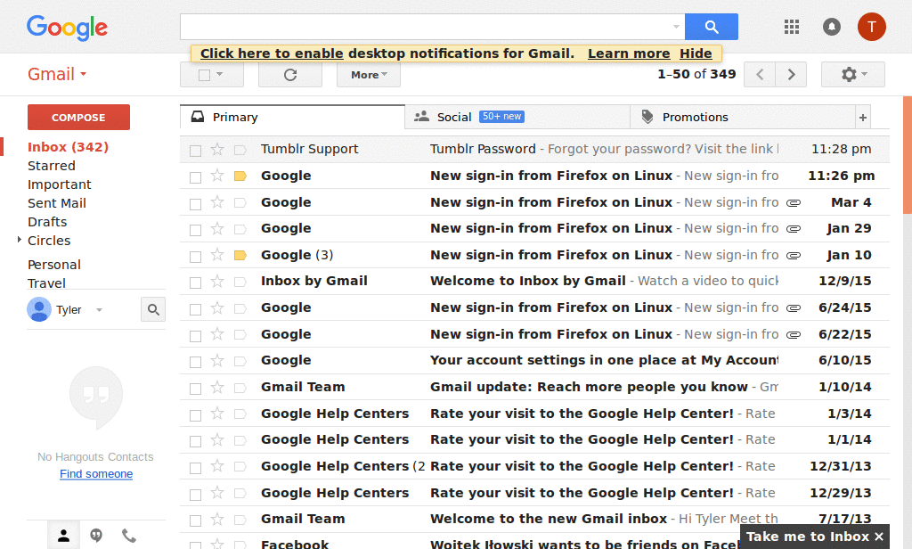Open Tyler's Hangouts status dropdown

pyautogui.click(x=100, y=310)
